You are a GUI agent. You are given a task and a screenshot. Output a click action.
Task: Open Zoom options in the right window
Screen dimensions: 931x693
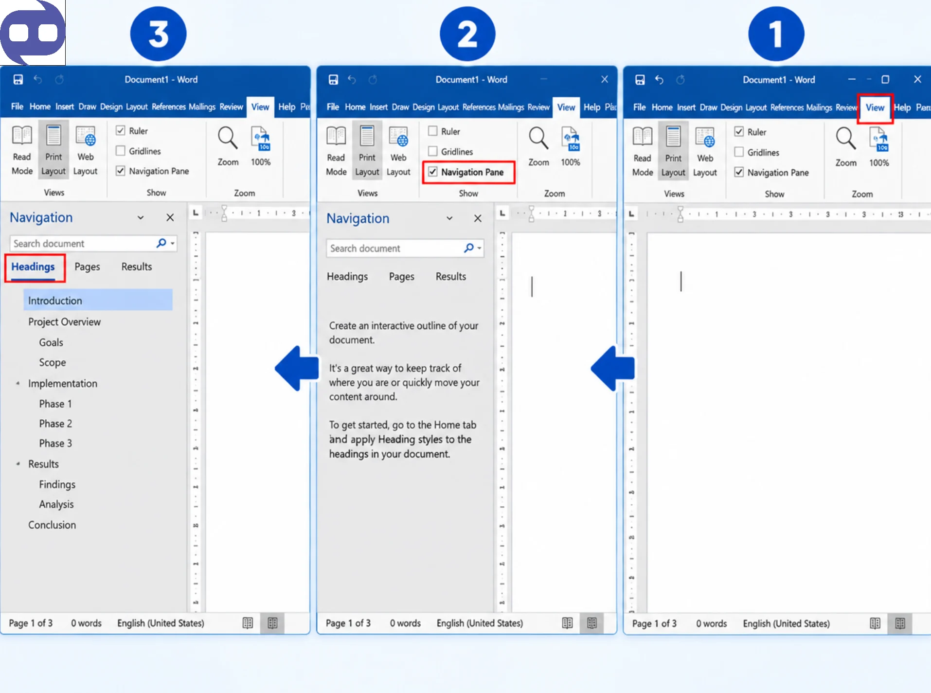pyautogui.click(x=846, y=147)
